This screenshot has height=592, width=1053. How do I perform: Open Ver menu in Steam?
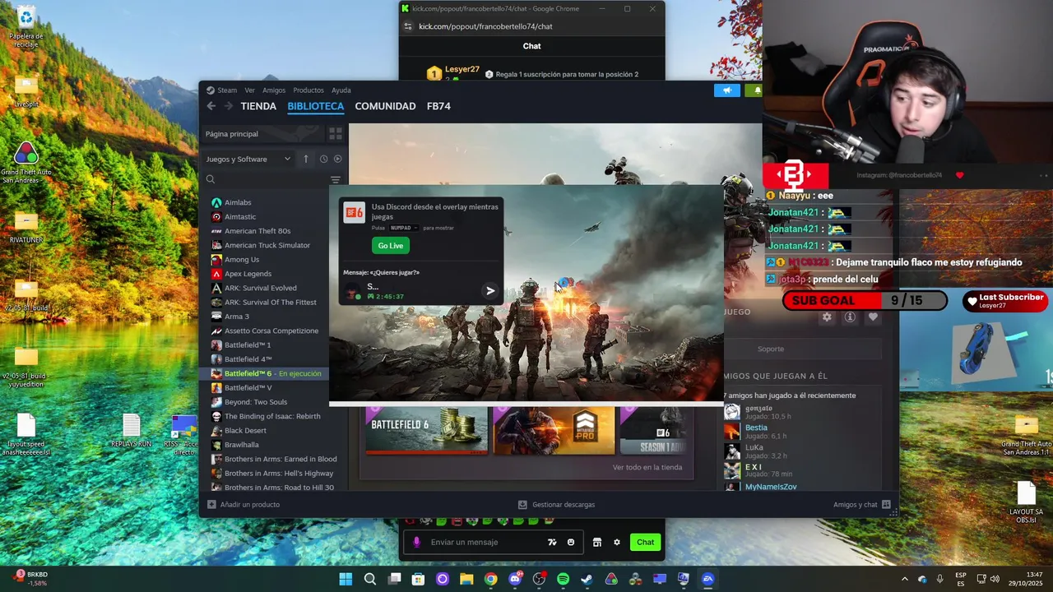249,90
